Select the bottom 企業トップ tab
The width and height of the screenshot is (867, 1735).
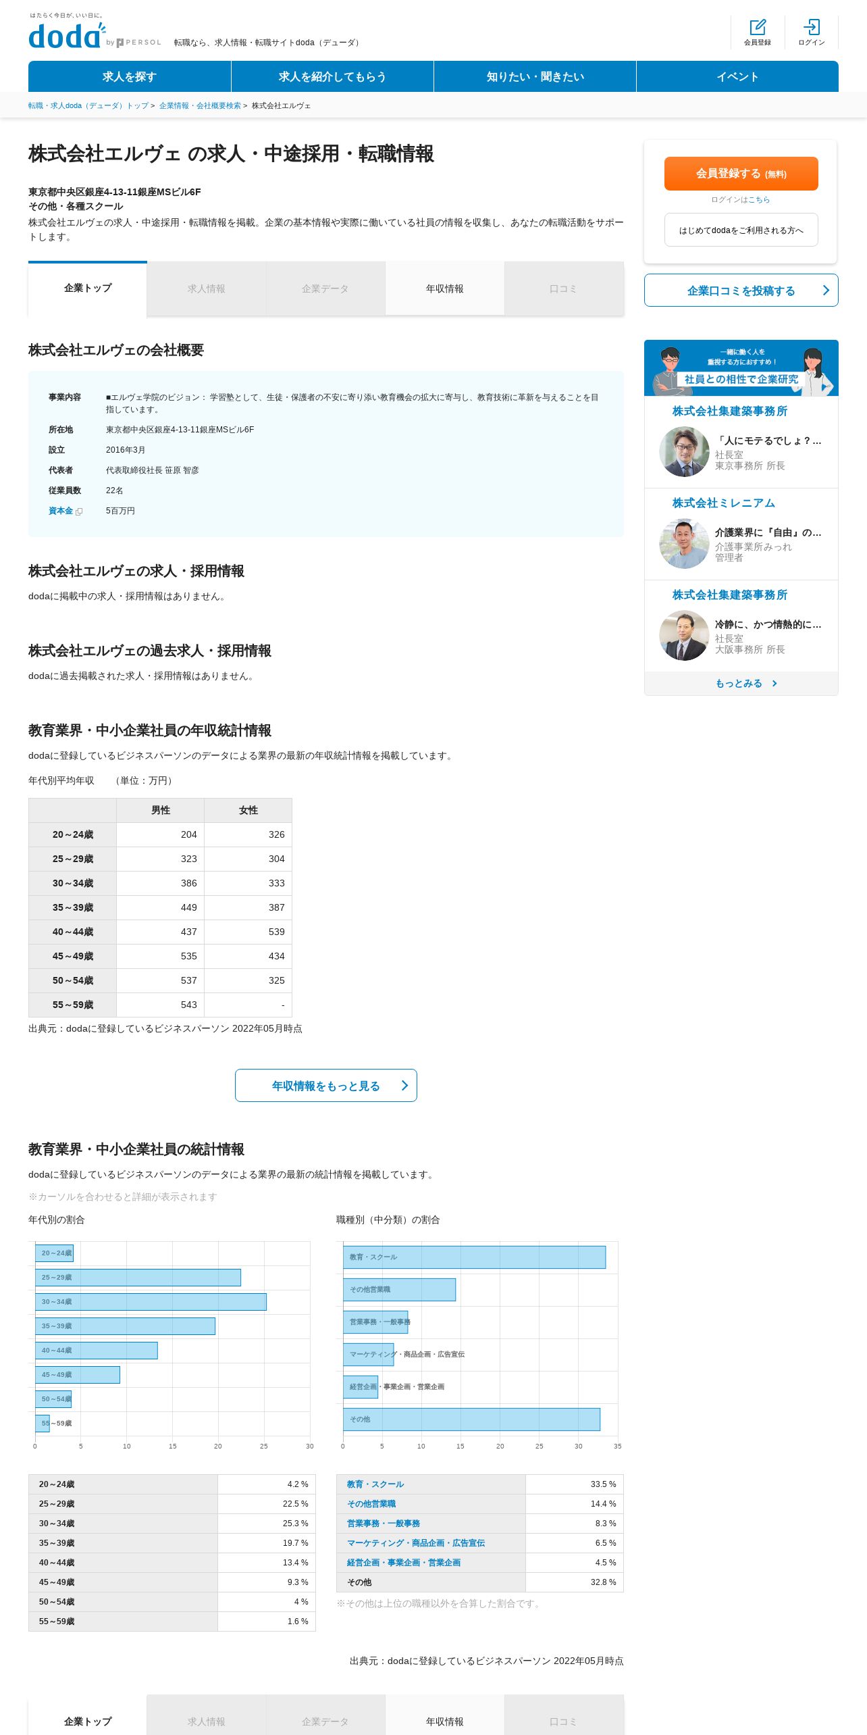[88, 1716]
